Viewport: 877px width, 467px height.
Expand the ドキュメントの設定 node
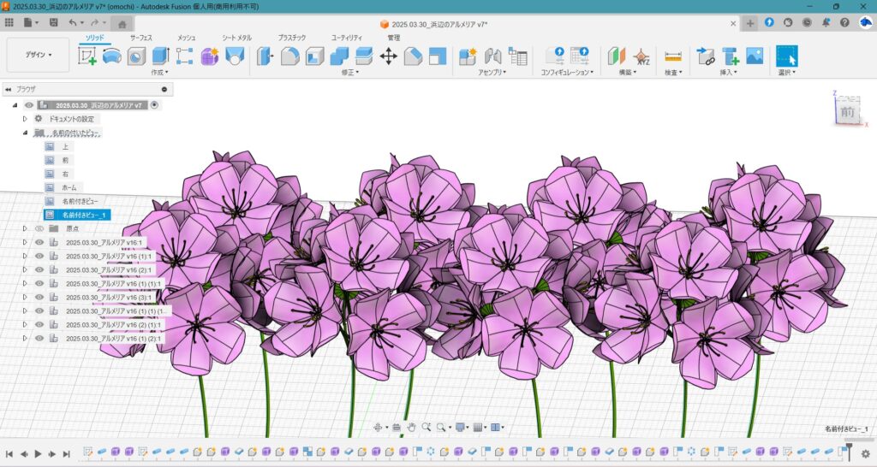pos(25,119)
